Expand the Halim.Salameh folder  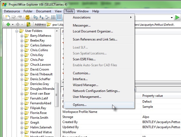tap(22, 128)
